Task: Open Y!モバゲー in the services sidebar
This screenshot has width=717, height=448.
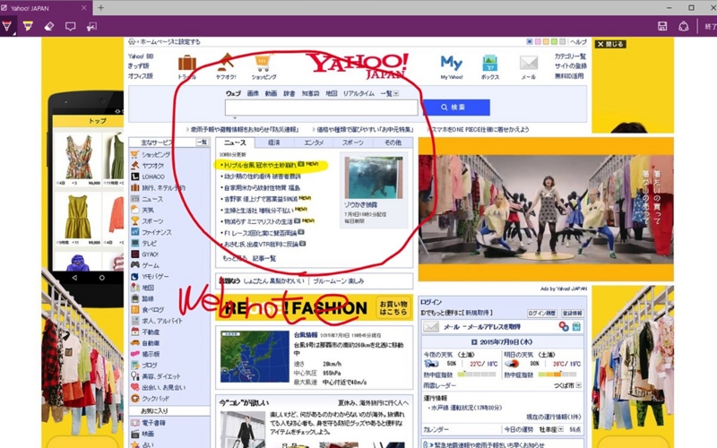Action: (x=155, y=277)
